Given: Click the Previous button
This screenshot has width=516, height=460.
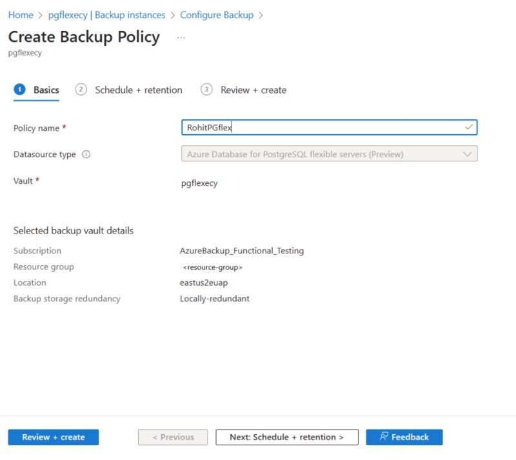Looking at the screenshot, I should point(172,437).
